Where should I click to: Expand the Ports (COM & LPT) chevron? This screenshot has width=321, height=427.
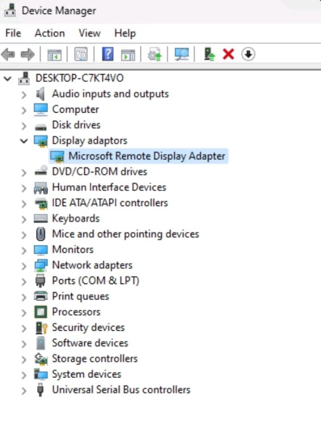click(24, 281)
